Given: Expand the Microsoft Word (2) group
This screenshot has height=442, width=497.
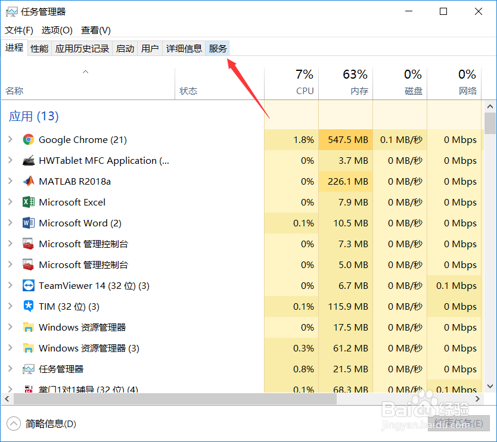Looking at the screenshot, I should 10,223.
